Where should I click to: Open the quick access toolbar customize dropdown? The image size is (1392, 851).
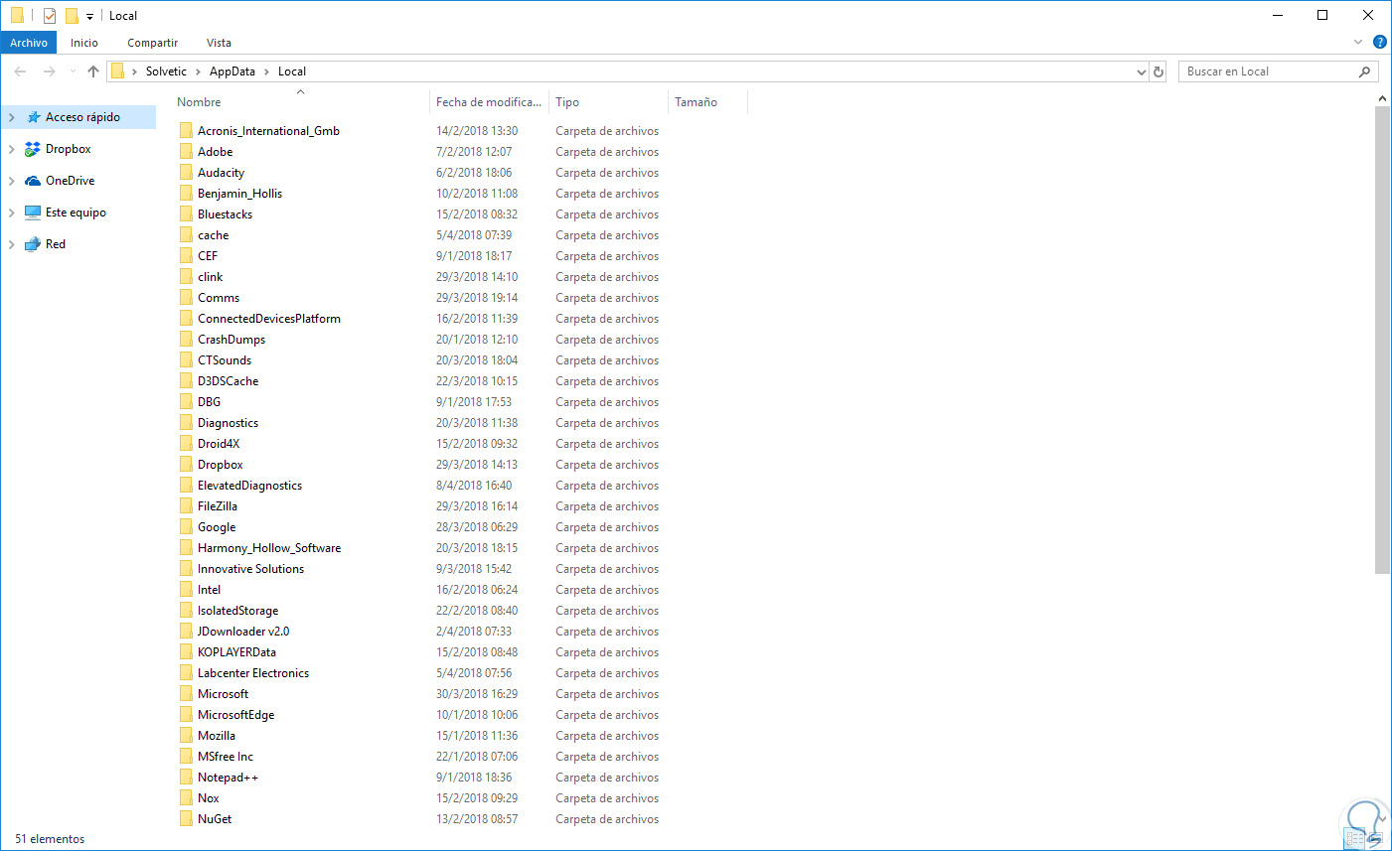89,17
